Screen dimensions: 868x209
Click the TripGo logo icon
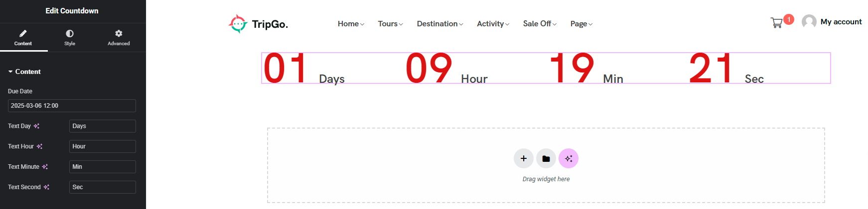(238, 23)
